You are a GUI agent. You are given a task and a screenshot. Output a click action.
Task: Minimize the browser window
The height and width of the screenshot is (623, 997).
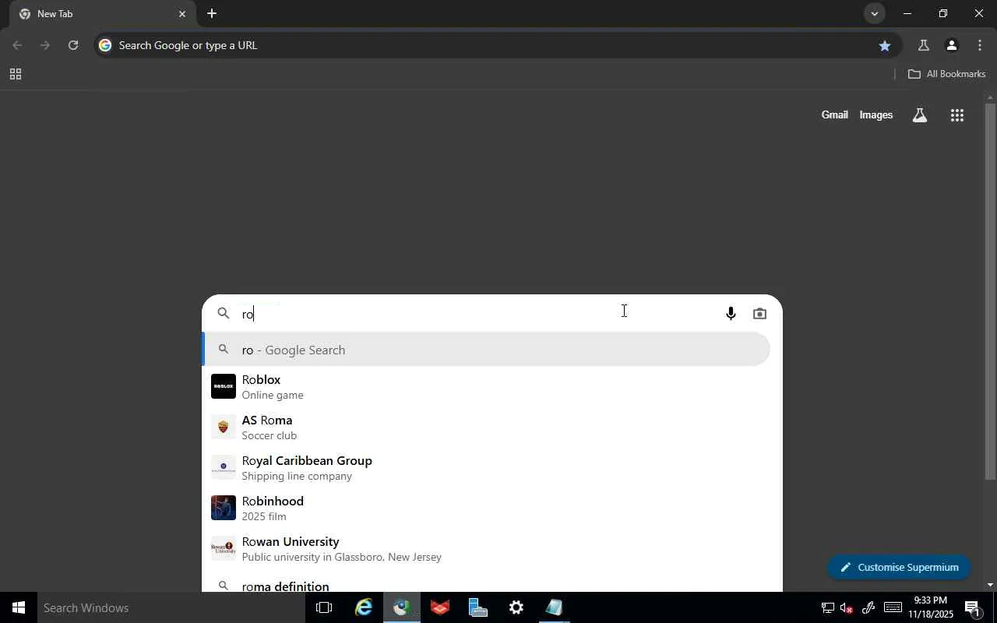(x=907, y=14)
